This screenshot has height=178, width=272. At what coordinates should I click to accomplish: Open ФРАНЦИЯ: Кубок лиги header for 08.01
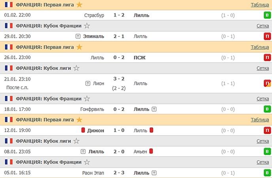(x=43, y=141)
